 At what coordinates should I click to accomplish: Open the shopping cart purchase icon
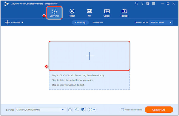pyautogui.click(x=136, y=4)
